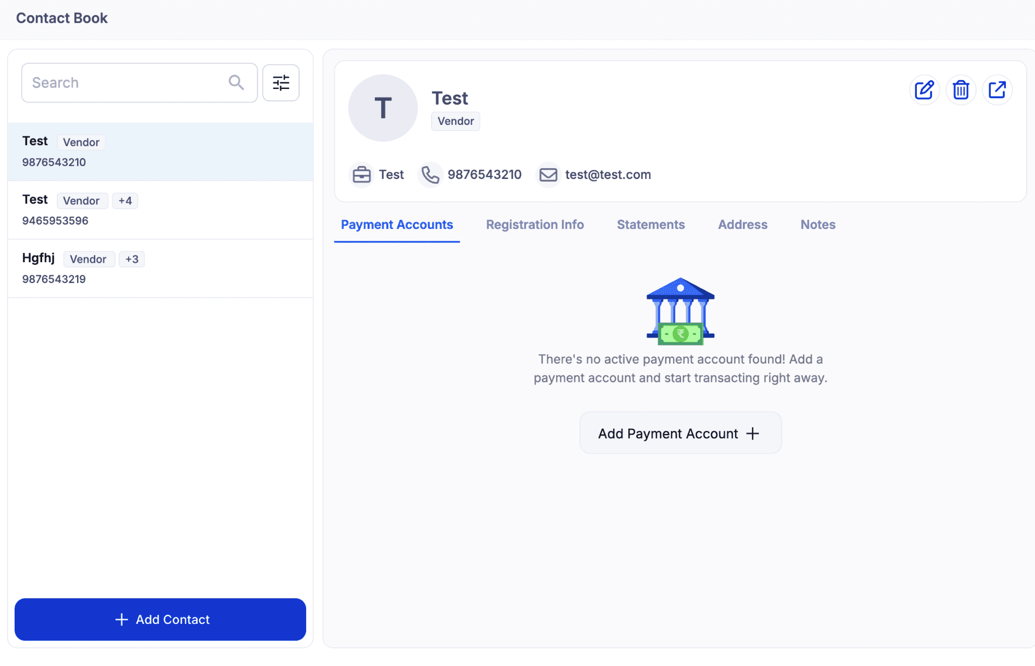Screen dimensions: 1035x666
Task: Click the bank illustration image
Action: point(680,311)
